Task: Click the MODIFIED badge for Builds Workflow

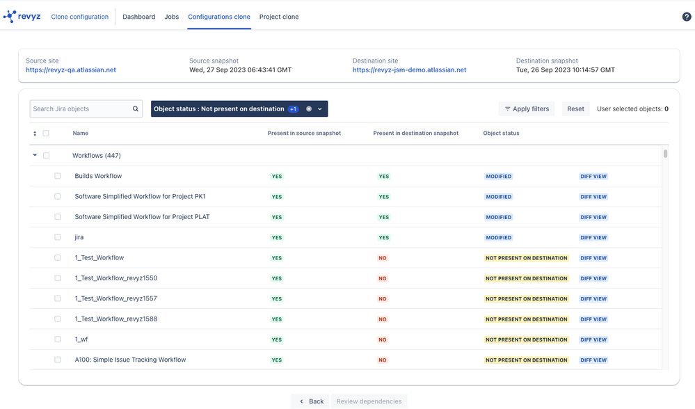Action: pos(498,177)
